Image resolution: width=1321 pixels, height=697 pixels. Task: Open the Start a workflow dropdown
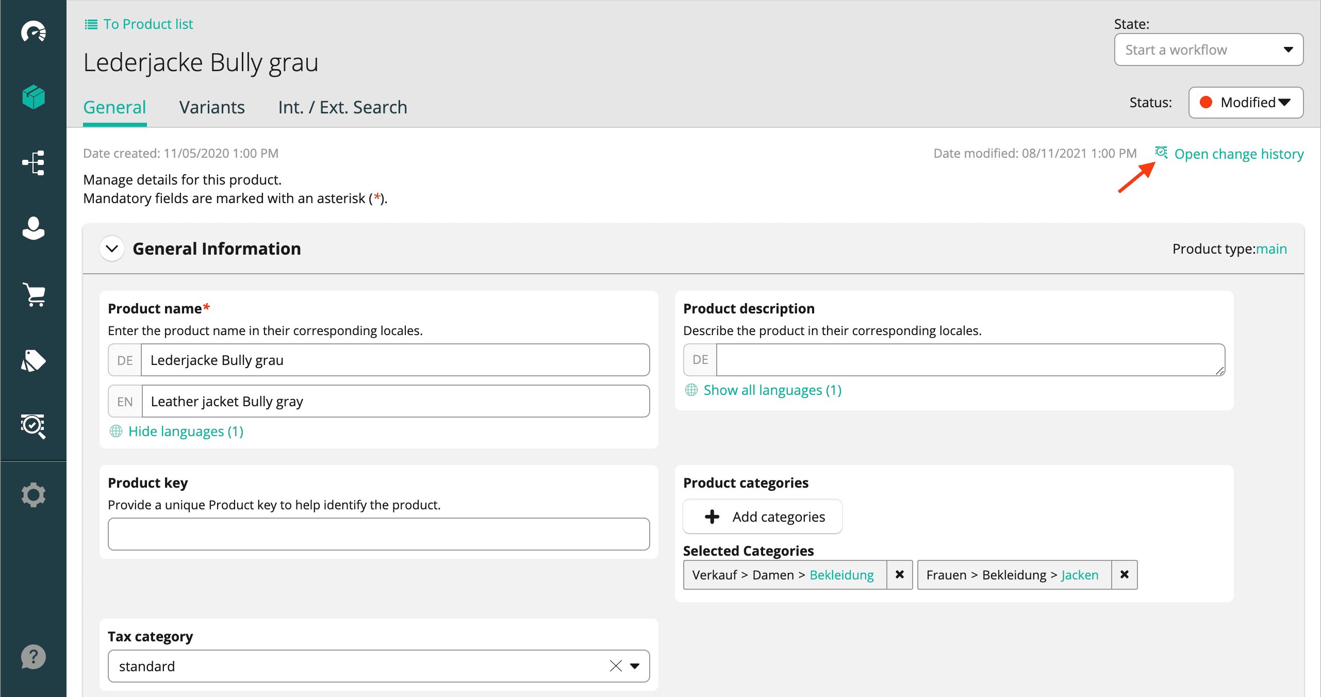1208,50
